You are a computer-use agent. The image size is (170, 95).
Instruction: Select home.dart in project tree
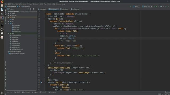click(x=16, y=25)
